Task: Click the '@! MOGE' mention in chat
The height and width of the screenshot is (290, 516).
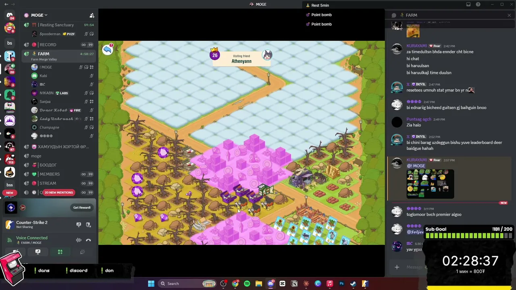Action: [x=416, y=166]
